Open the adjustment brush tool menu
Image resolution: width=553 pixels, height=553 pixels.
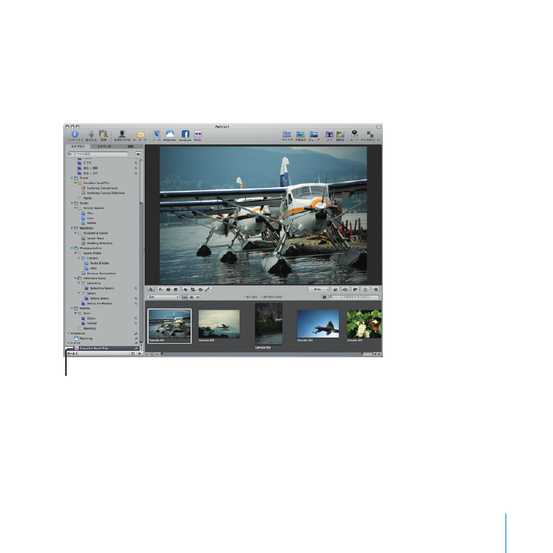click(x=208, y=289)
